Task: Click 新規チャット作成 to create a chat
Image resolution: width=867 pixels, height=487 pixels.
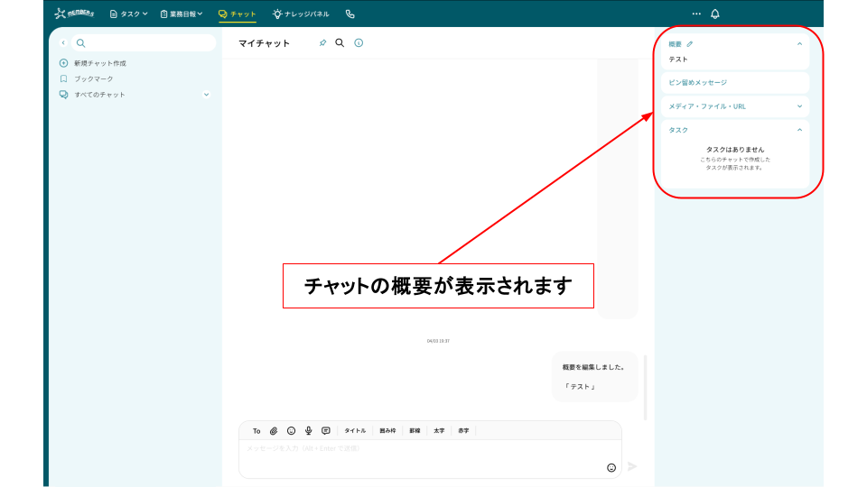Action: (99, 63)
